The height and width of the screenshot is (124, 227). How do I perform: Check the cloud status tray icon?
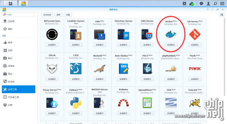click(191, 3)
